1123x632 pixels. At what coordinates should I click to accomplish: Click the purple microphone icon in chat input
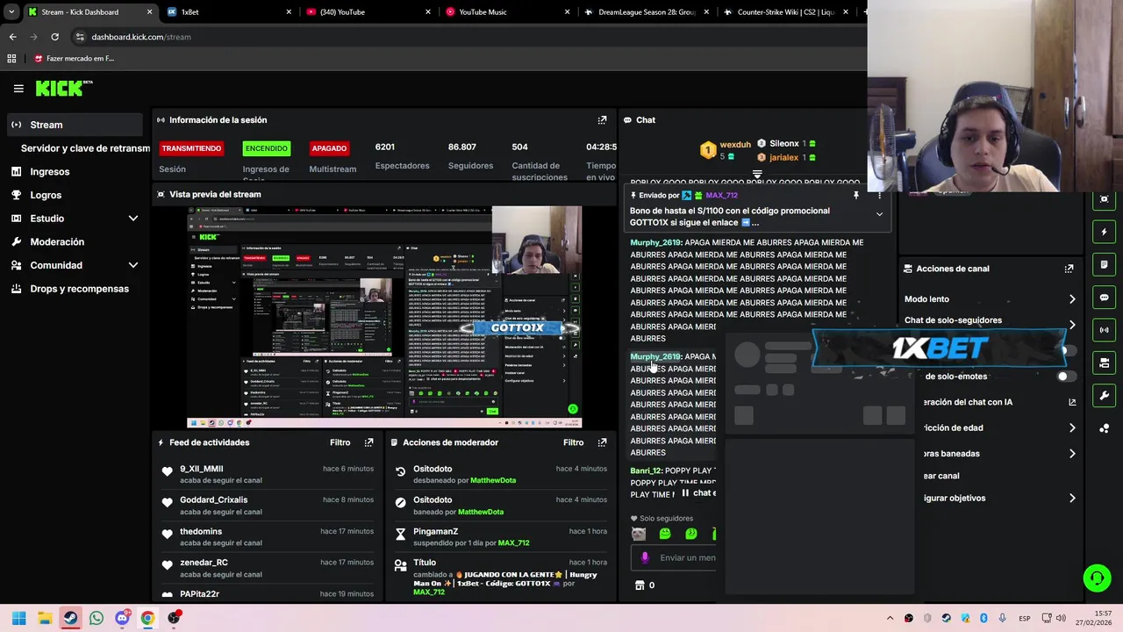coord(645,557)
